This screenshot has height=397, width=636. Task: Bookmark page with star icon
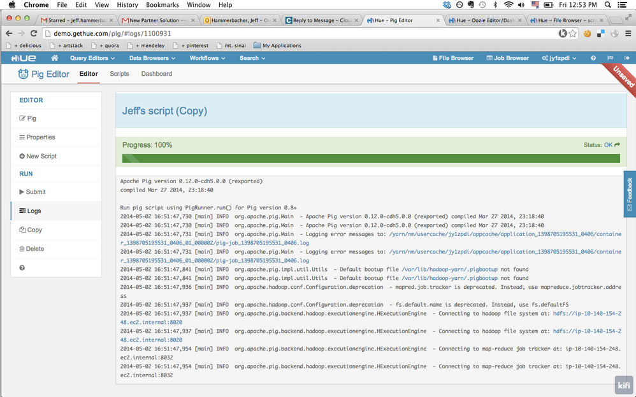(x=573, y=33)
